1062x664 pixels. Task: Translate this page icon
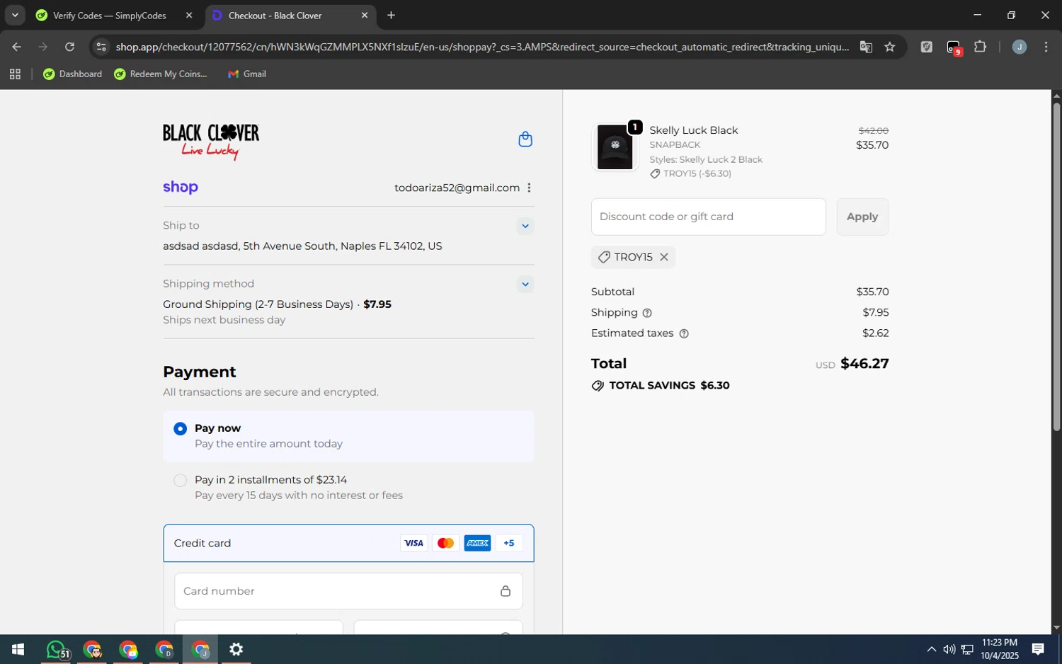pos(866,47)
